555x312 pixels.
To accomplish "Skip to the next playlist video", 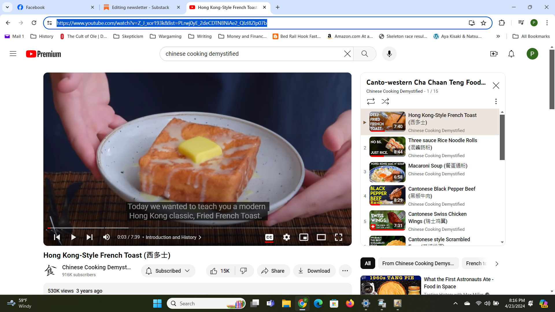I will [x=90, y=237].
